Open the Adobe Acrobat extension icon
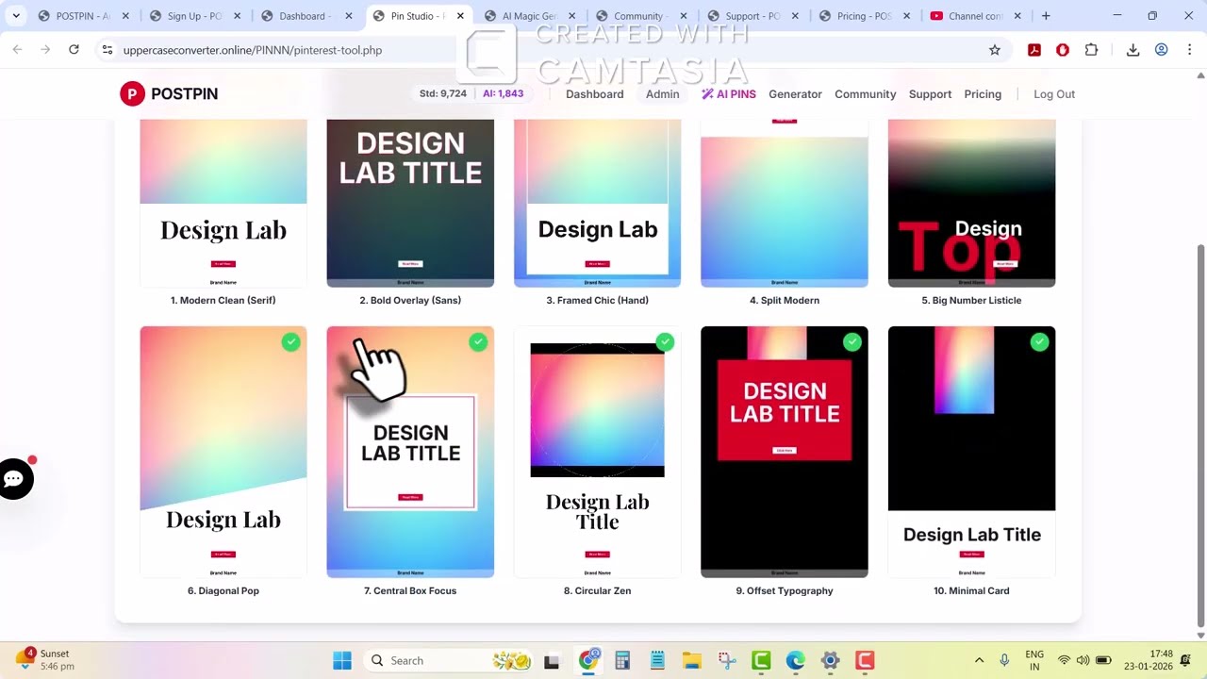1207x679 pixels. coord(1034,50)
